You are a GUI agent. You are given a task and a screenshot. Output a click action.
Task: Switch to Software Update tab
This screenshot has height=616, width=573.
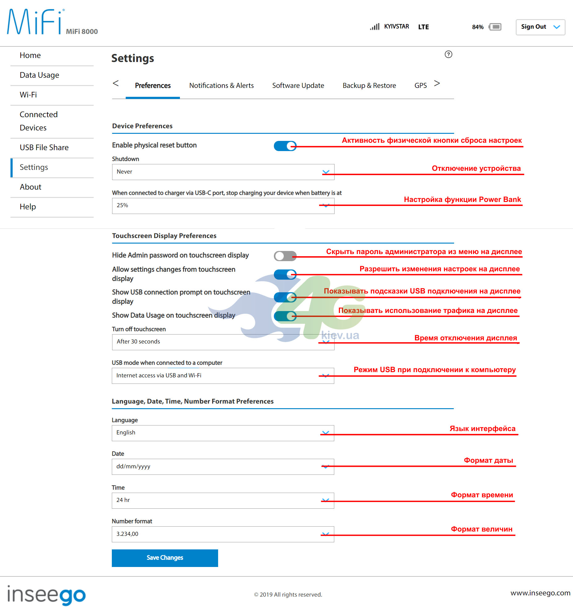point(298,85)
